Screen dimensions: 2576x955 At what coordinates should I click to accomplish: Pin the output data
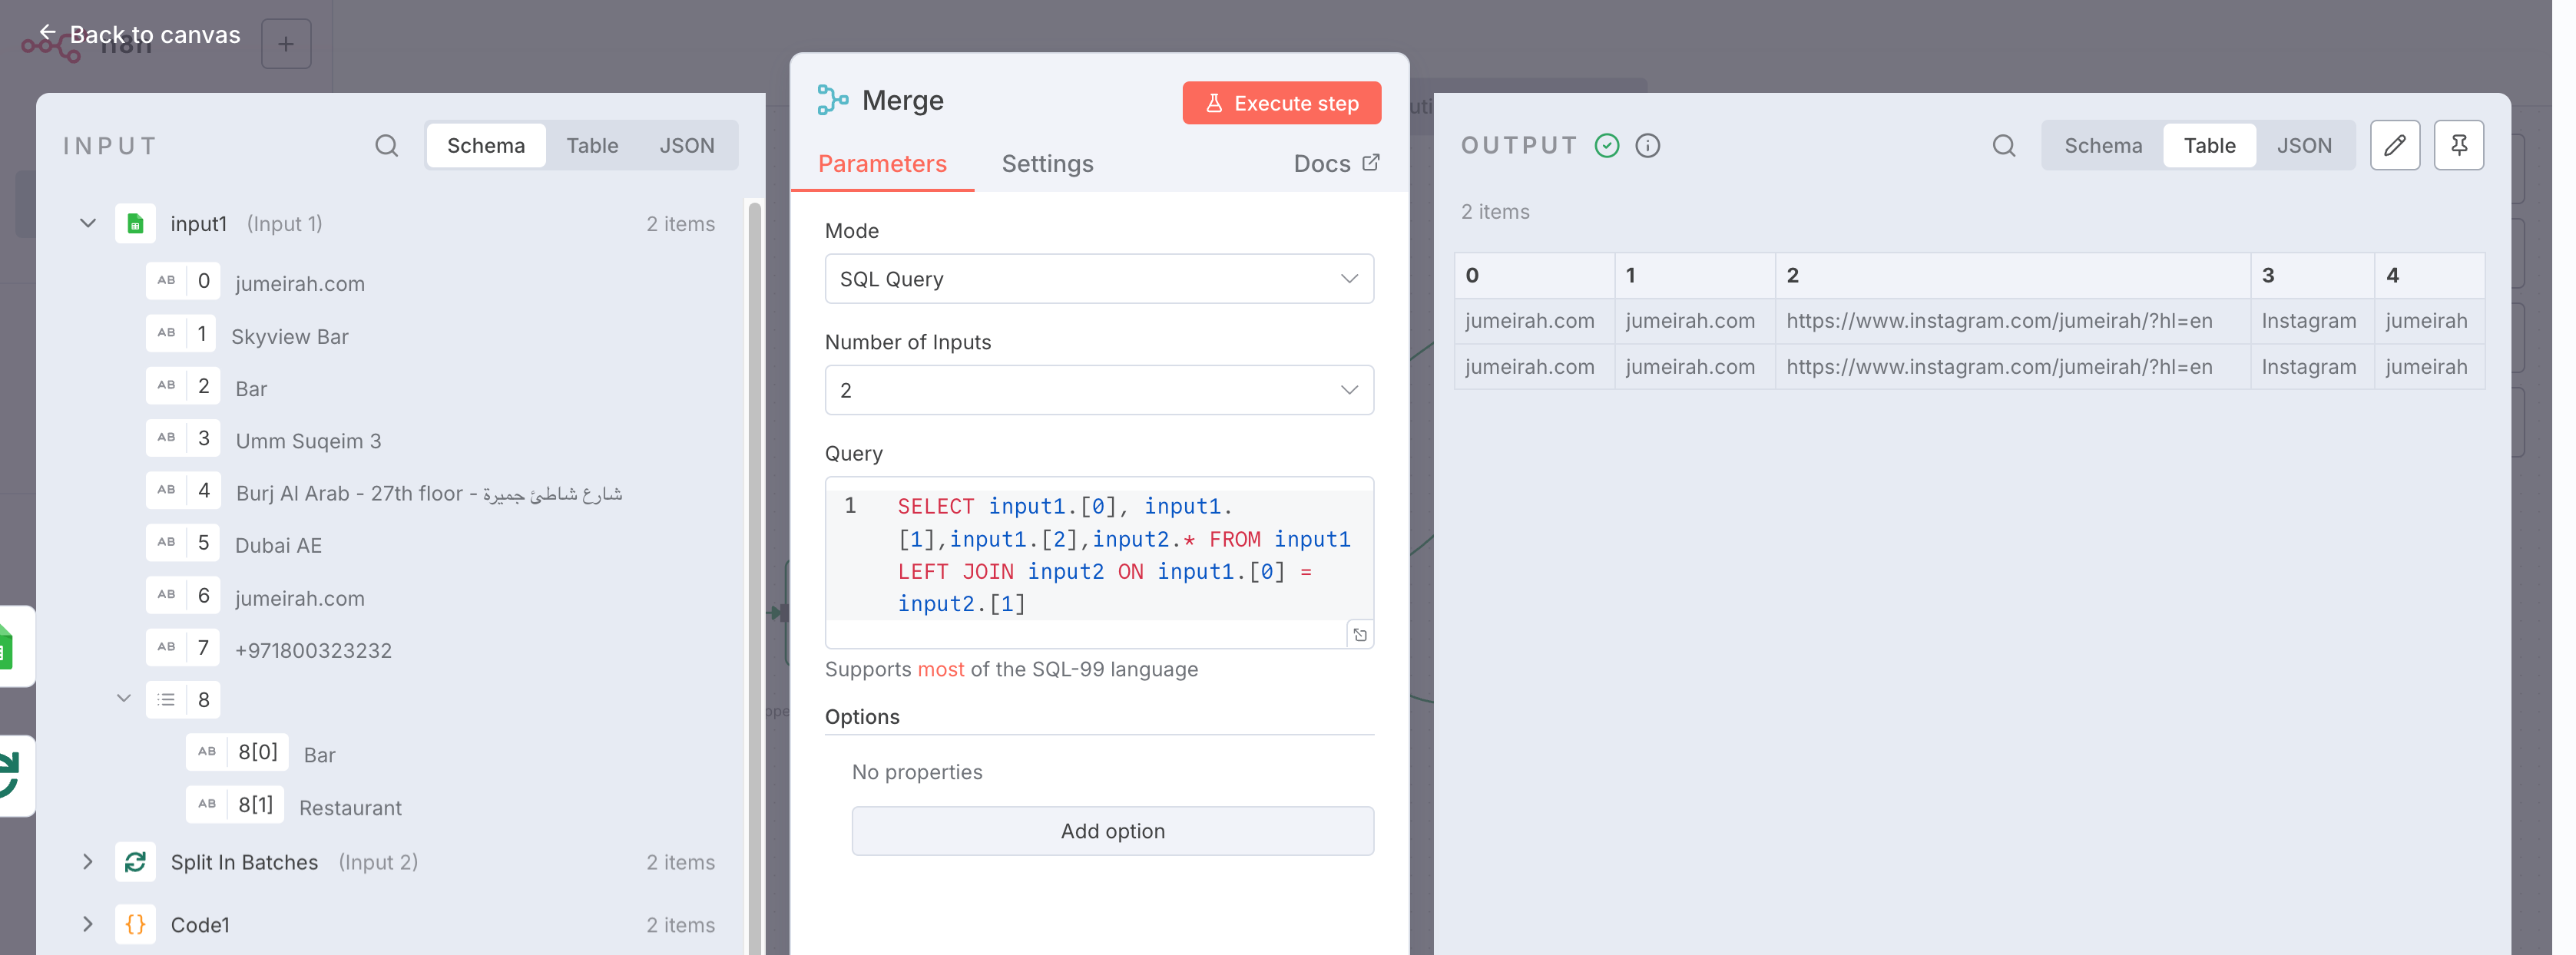[2459, 146]
